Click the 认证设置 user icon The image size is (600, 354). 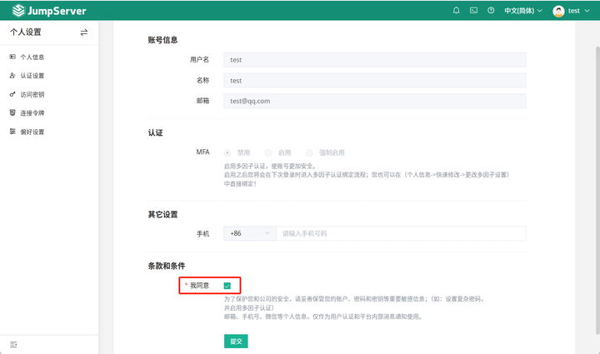coord(12,75)
